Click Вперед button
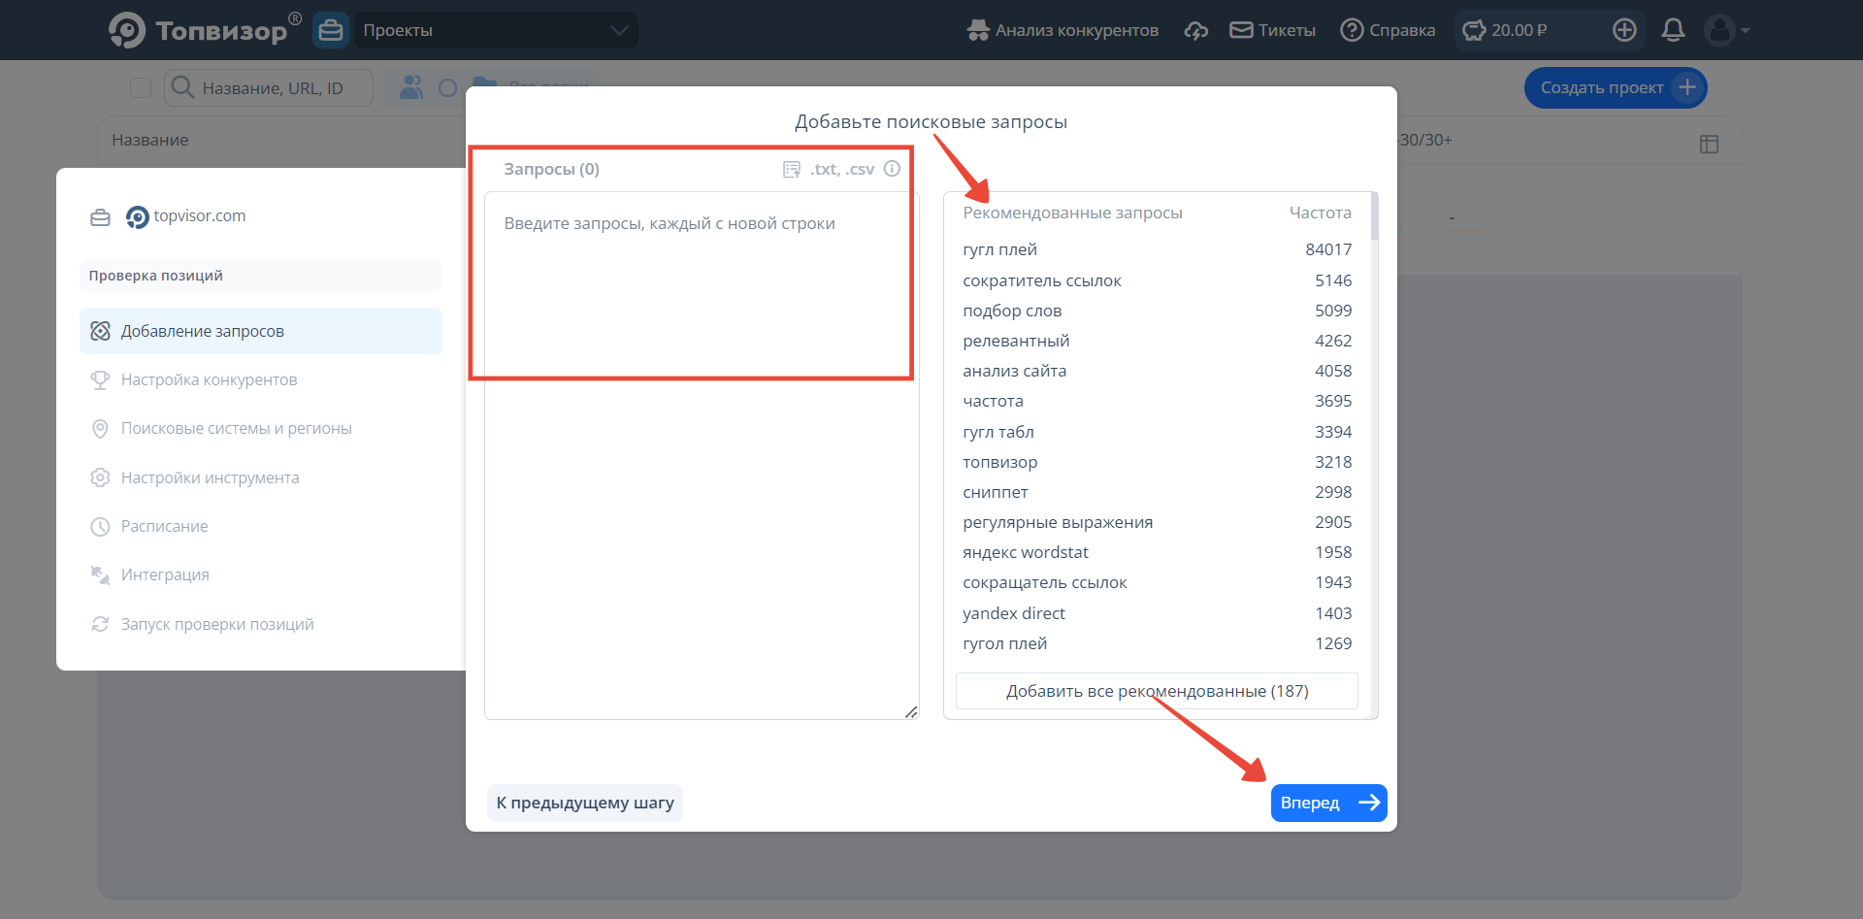This screenshot has height=919, width=1863. pos(1328,803)
